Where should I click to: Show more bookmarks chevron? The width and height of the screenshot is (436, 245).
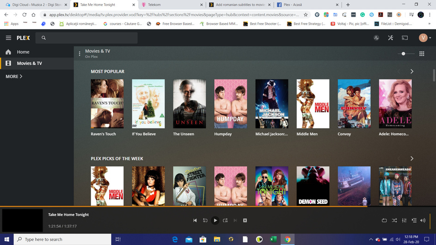[430, 24]
